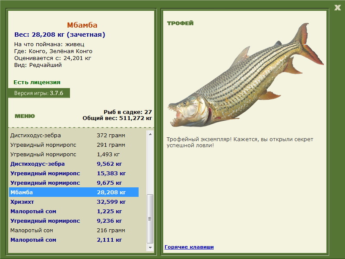
Task: Click the Где: Конго, Зелёная Конго line
Action: tap(53, 51)
